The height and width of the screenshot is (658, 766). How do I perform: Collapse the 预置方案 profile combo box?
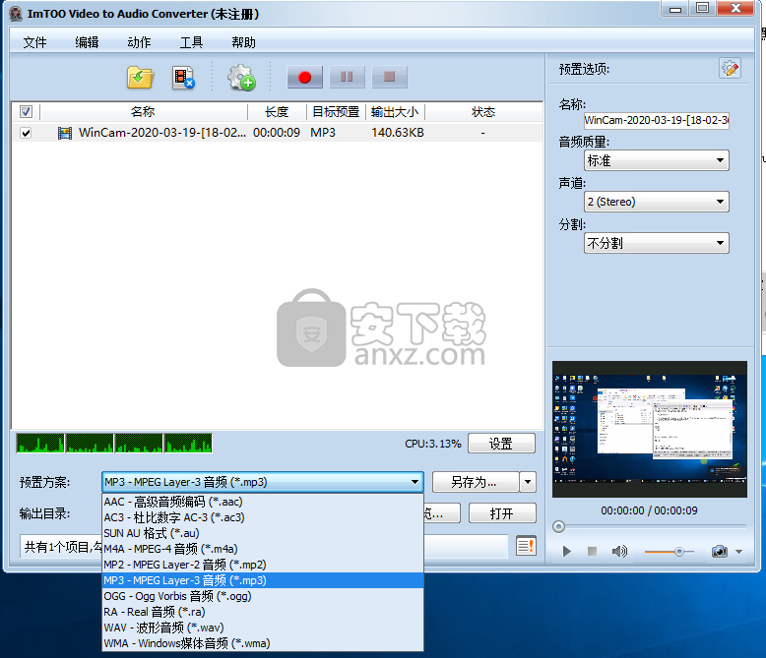(263, 482)
